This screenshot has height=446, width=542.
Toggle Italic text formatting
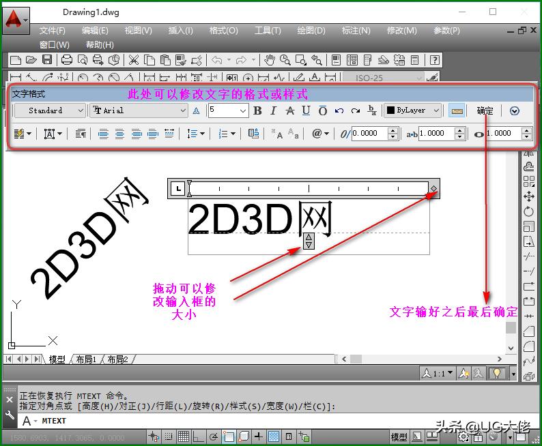pos(274,110)
